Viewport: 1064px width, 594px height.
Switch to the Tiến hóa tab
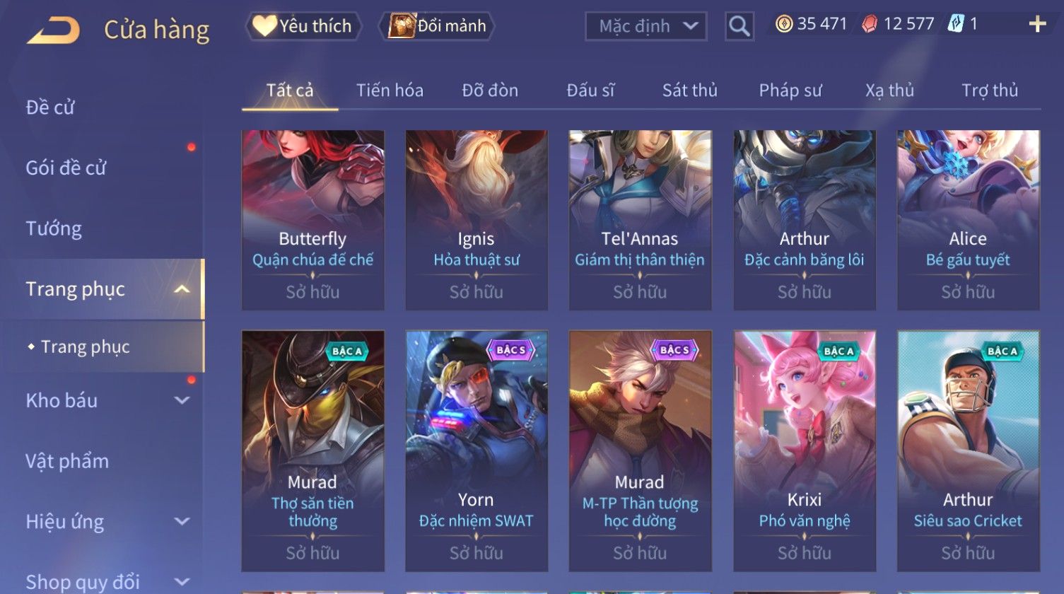pos(390,91)
